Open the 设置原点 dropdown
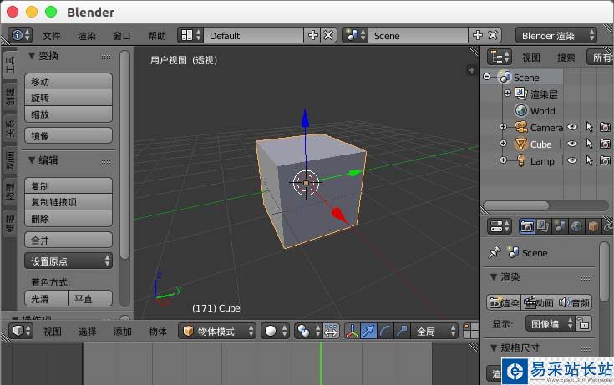Viewport: 614px width, 385px height. coord(69,261)
